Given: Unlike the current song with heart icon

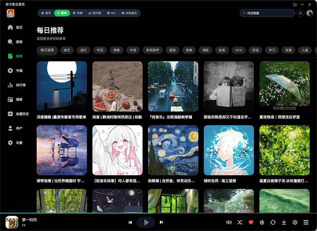Looking at the screenshot, I should 251,222.
